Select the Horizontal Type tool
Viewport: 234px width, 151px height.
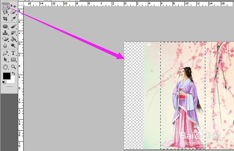[x=14, y=53]
